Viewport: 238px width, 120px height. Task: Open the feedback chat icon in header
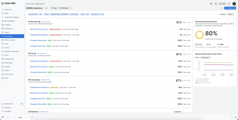tap(211, 4)
